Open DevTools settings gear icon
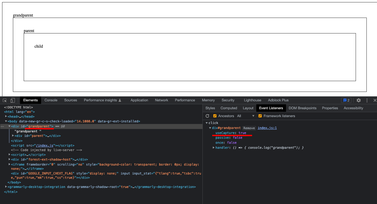The width and height of the screenshot is (377, 204). (x=359, y=100)
